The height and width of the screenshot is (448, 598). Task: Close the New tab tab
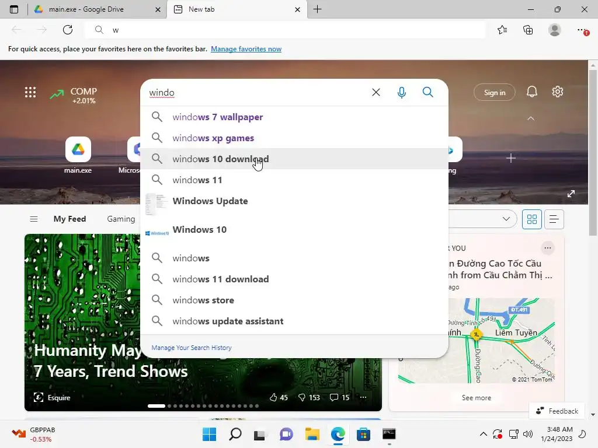(x=297, y=9)
